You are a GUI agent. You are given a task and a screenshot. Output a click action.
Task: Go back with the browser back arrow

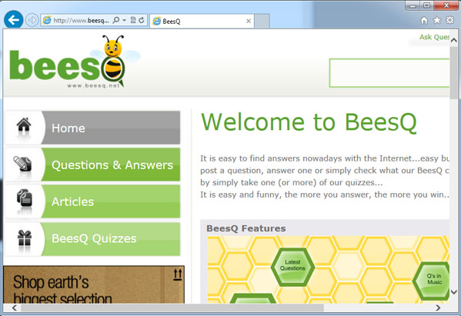point(14,20)
